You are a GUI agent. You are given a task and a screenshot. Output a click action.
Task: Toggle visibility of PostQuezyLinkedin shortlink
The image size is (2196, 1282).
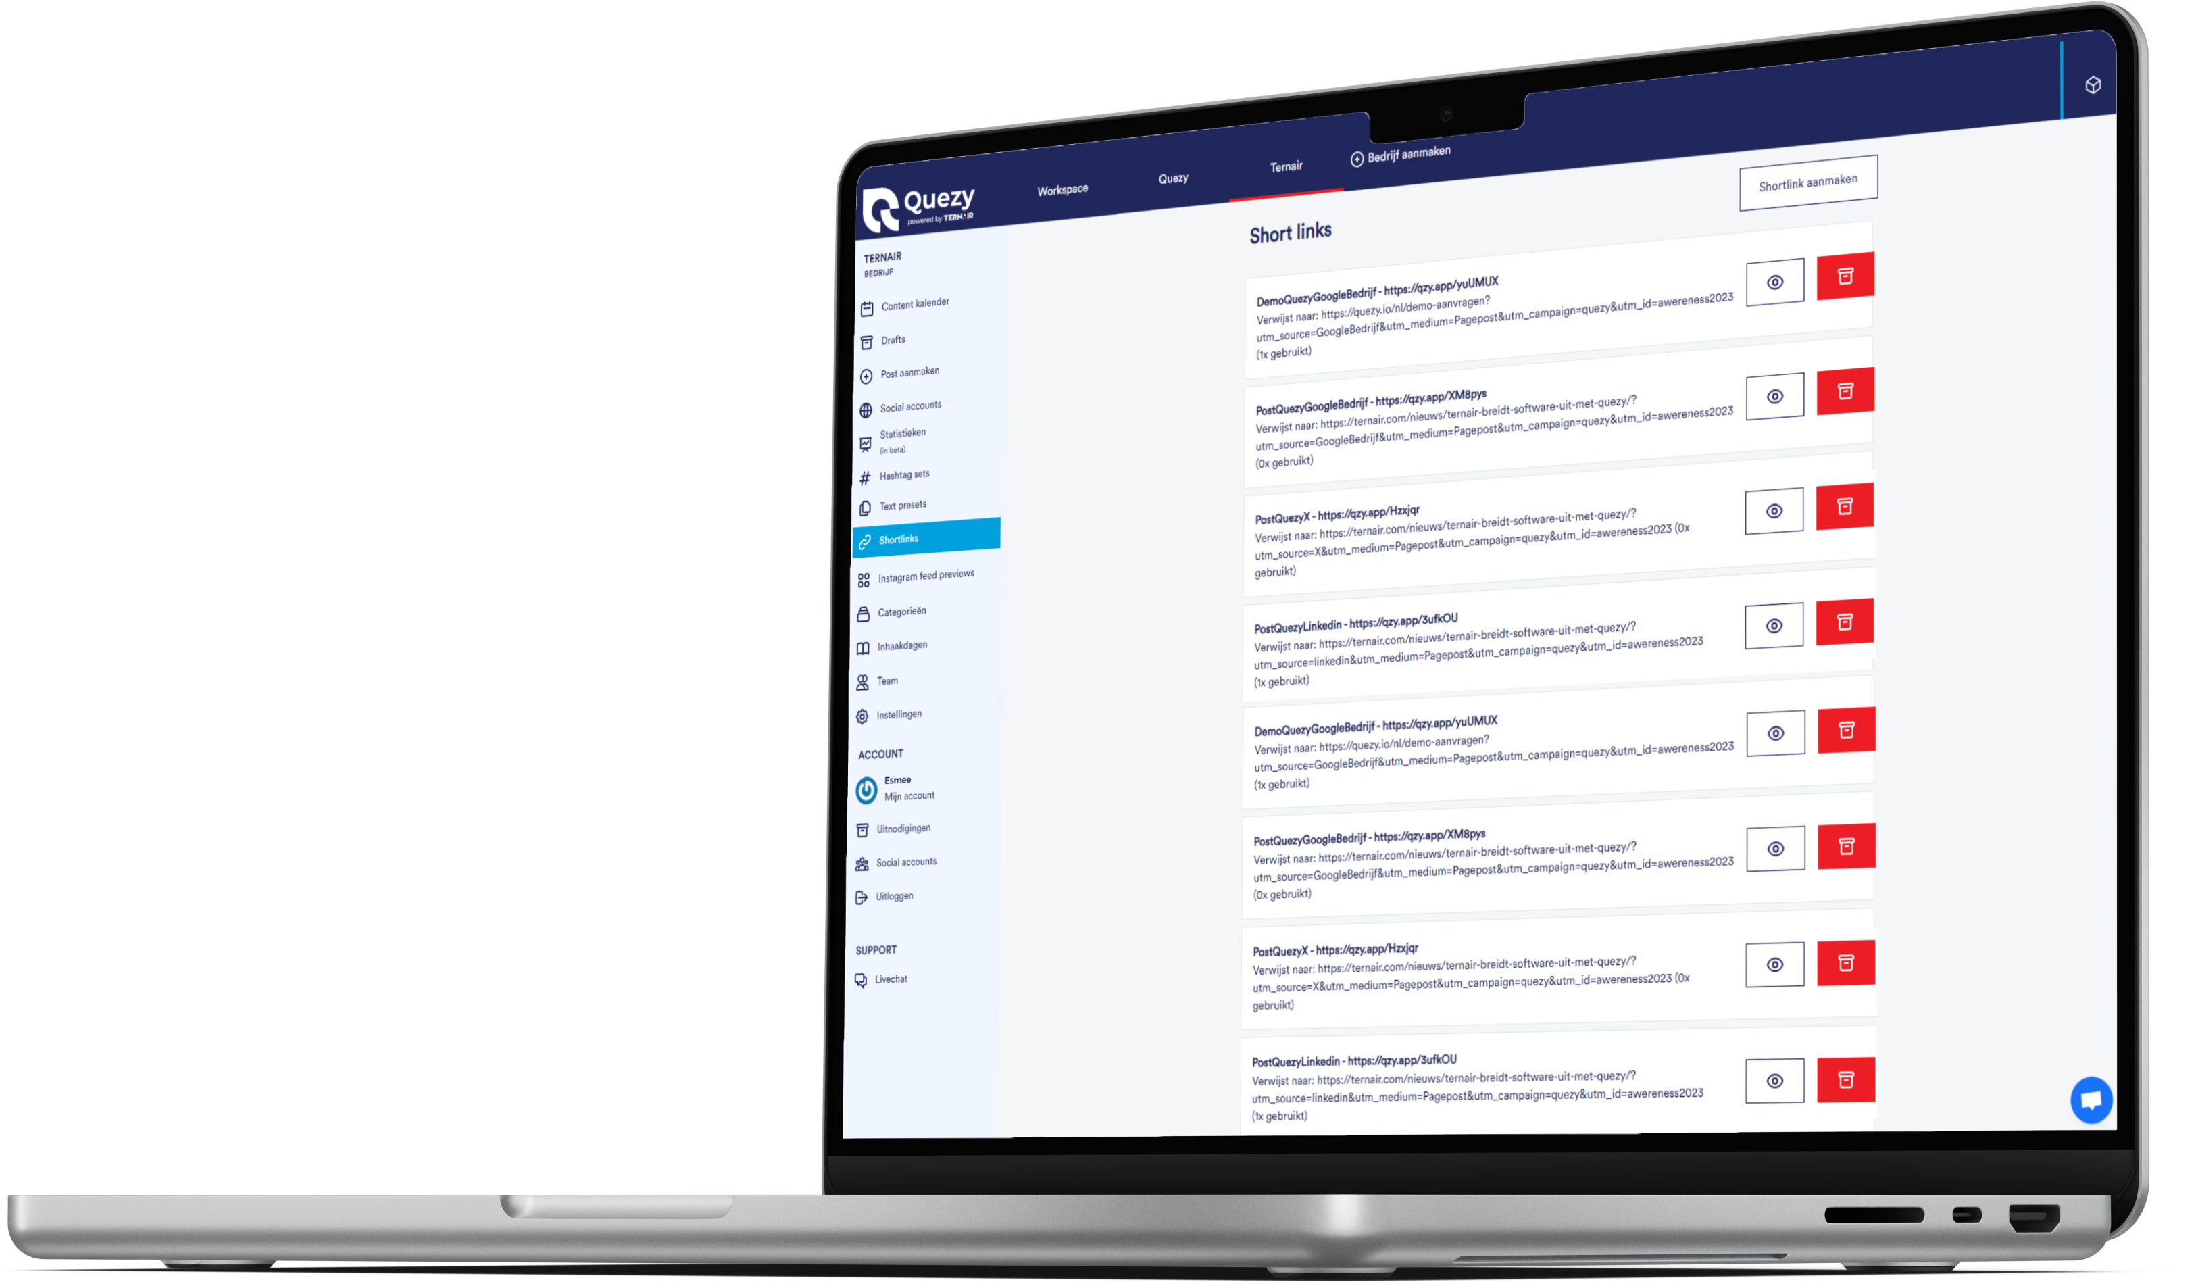pyautogui.click(x=1775, y=622)
